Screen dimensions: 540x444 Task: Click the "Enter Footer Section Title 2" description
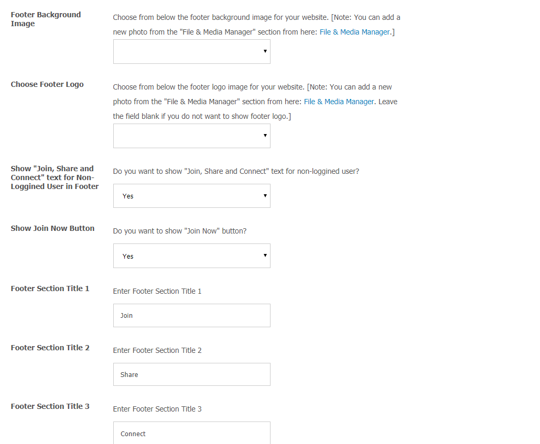157,350
